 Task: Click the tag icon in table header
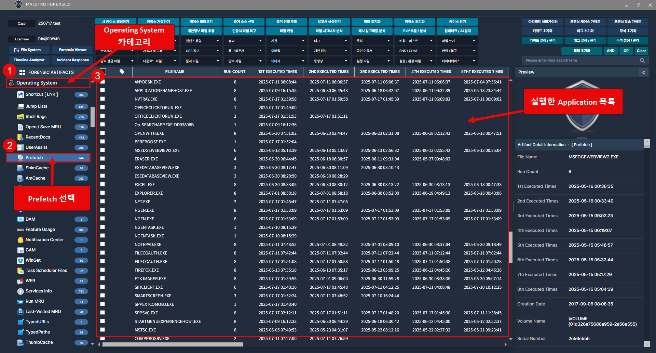(122, 71)
